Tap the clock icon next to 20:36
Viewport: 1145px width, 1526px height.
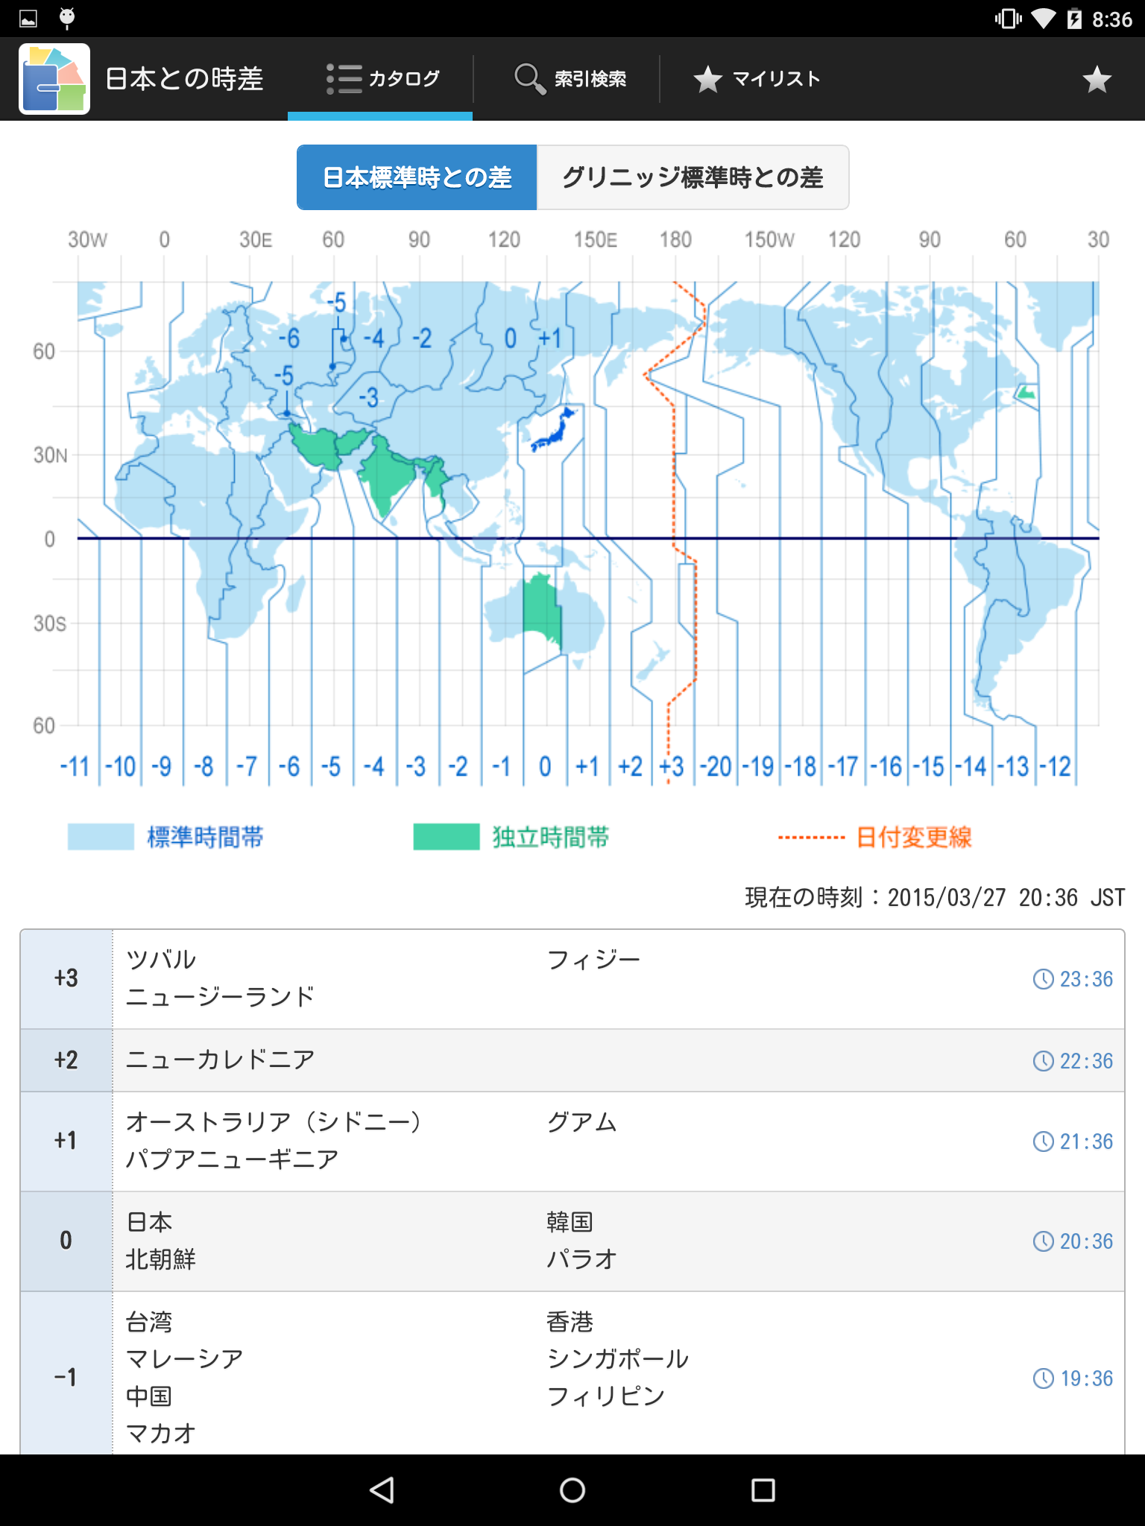tap(1043, 1241)
